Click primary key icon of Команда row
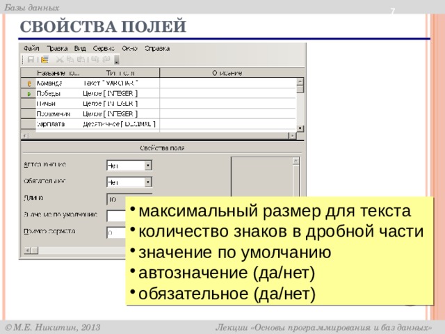This screenshot has height=334, width=445. [x=29, y=83]
